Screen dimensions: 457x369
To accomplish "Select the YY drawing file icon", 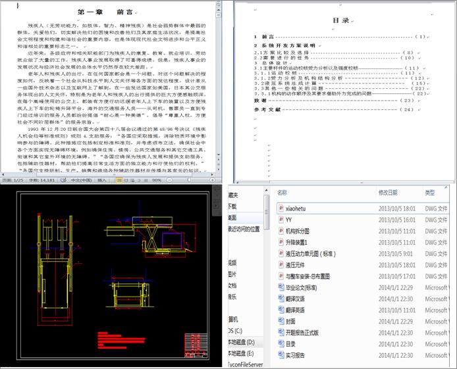I will [x=281, y=219].
